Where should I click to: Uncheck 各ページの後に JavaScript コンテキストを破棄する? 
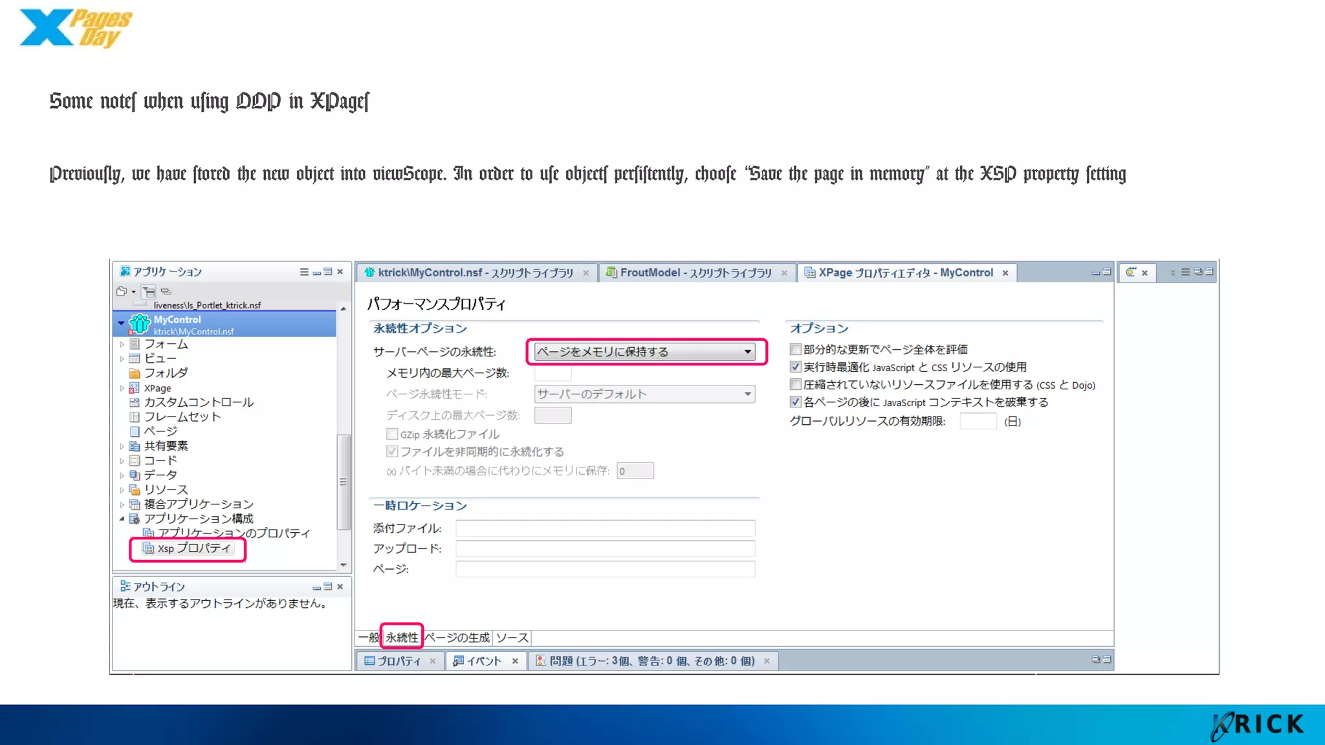[796, 402]
